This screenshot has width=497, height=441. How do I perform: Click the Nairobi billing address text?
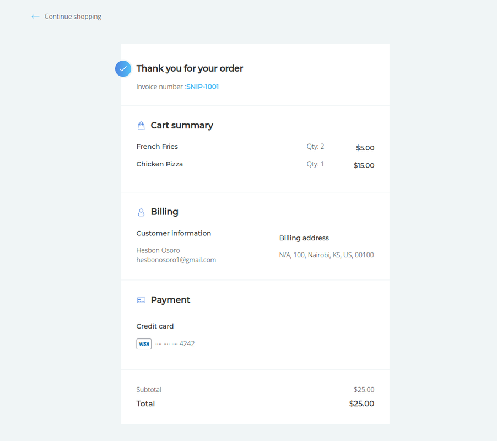pos(327,255)
